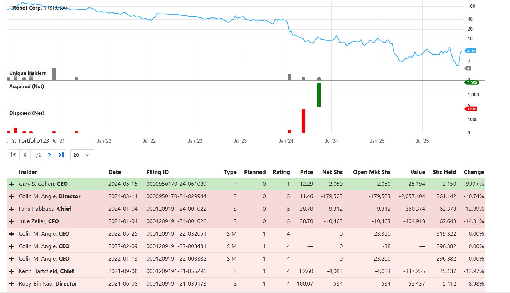Expand Gary S. Cohen CEO row

click(x=11, y=184)
